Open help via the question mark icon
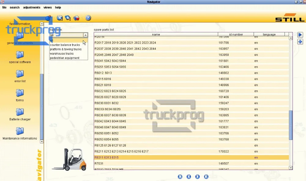 tap(88, 18)
